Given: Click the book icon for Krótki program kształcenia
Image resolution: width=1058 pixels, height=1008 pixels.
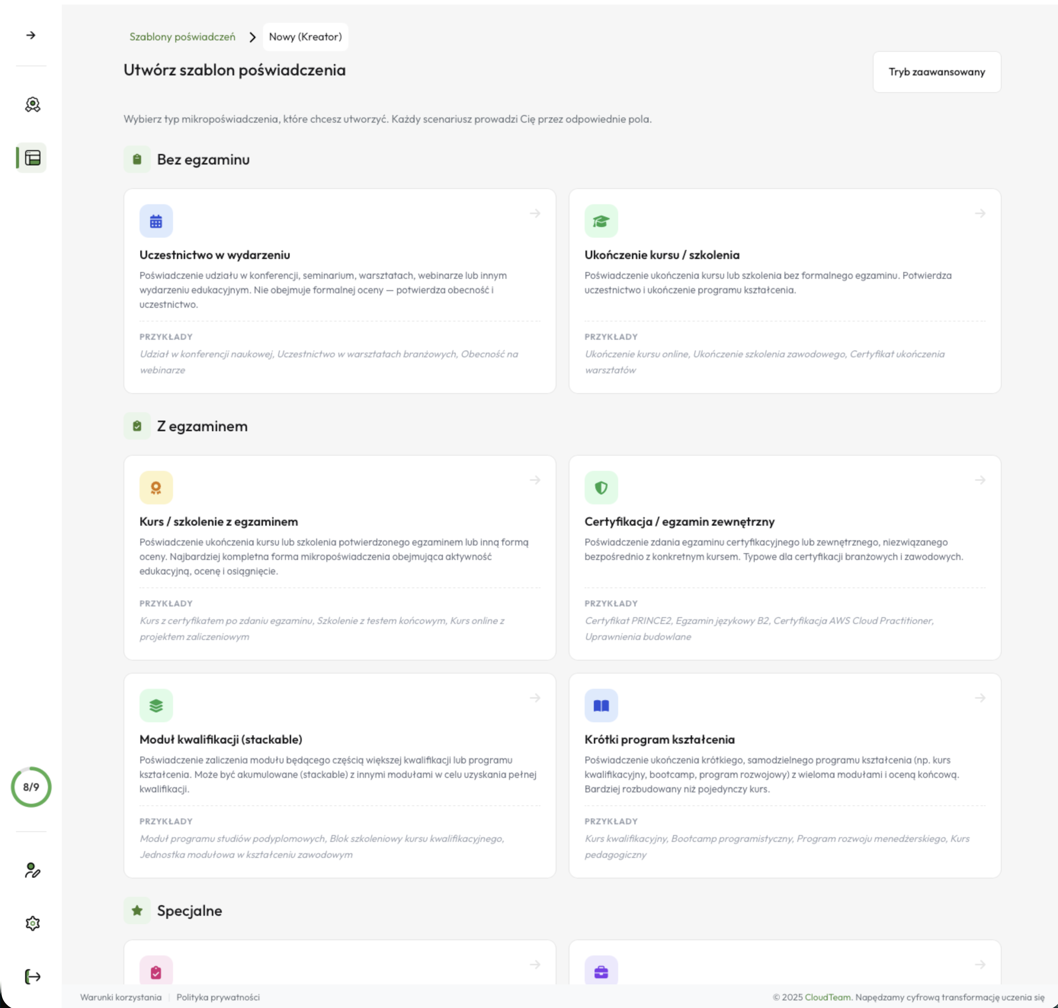Looking at the screenshot, I should coord(601,706).
